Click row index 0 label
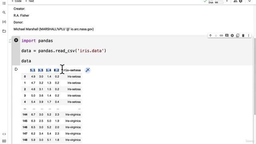This screenshot has height=144, width=256. [25, 76]
